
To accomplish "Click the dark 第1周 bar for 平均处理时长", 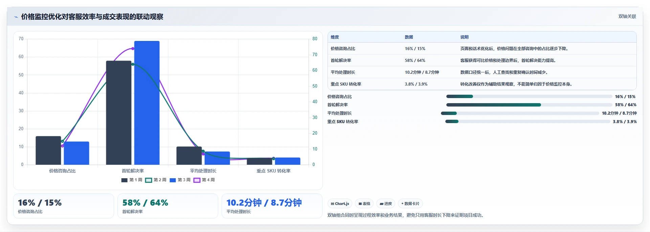I will click(x=189, y=156).
